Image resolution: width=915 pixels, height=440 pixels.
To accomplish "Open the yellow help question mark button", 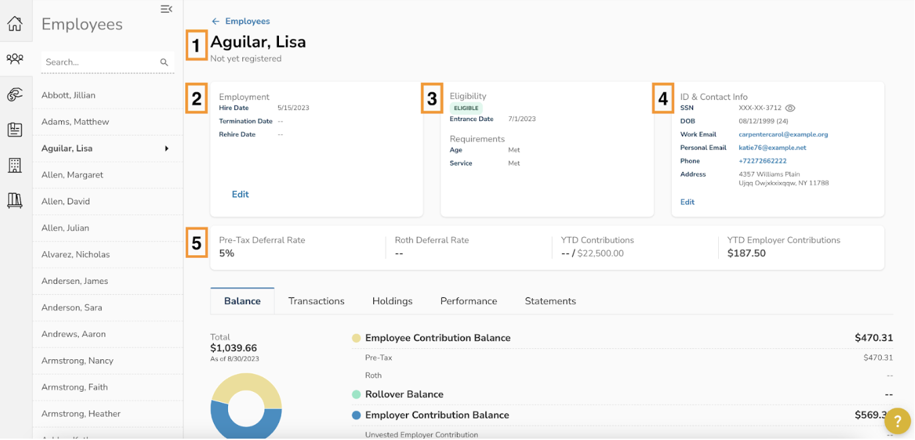I will click(897, 421).
